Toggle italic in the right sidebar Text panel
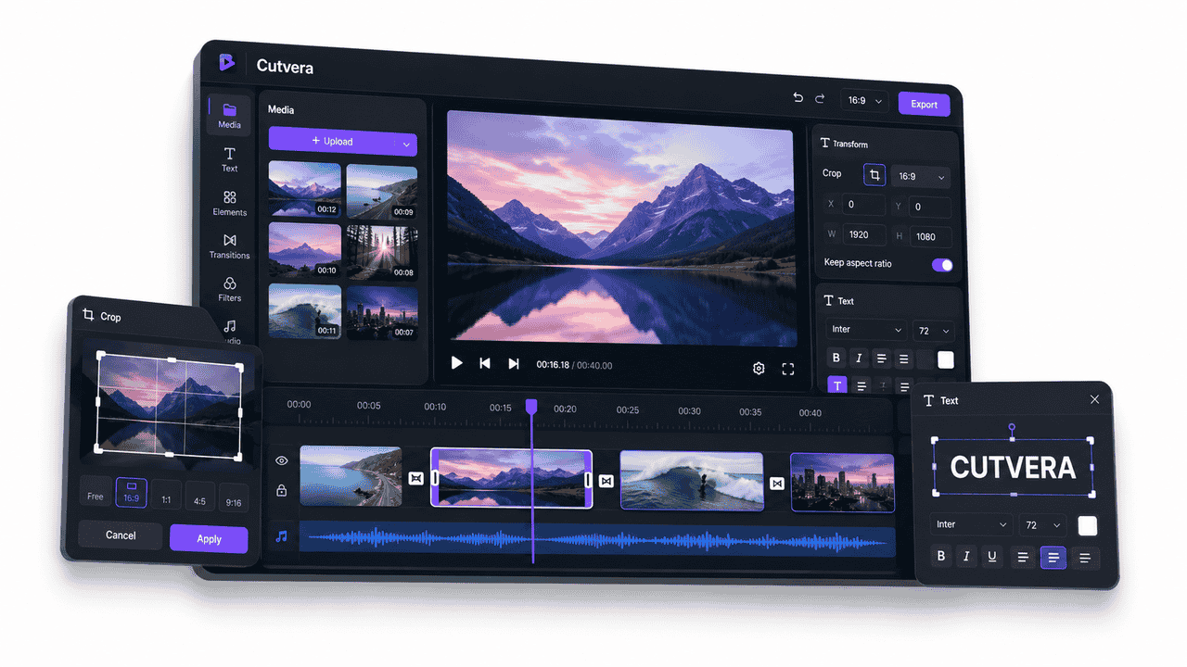The height and width of the screenshot is (667, 1187). (859, 359)
